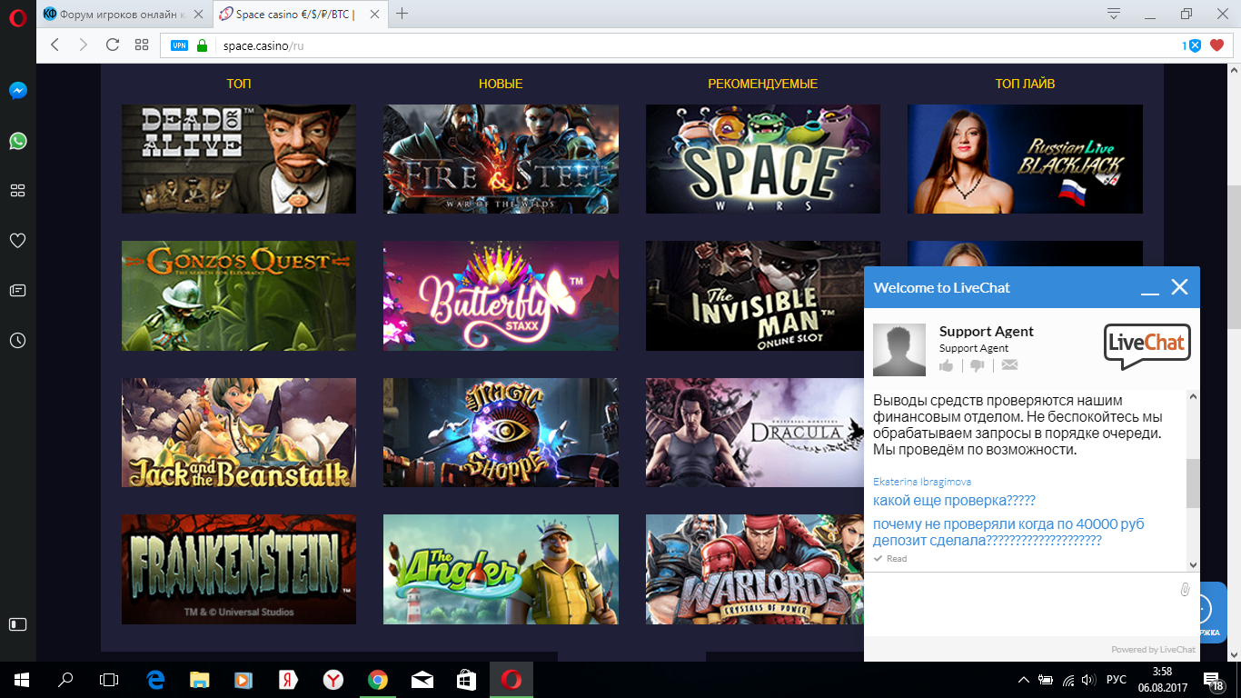Launch Microsoft Edge from taskbar

tap(155, 679)
